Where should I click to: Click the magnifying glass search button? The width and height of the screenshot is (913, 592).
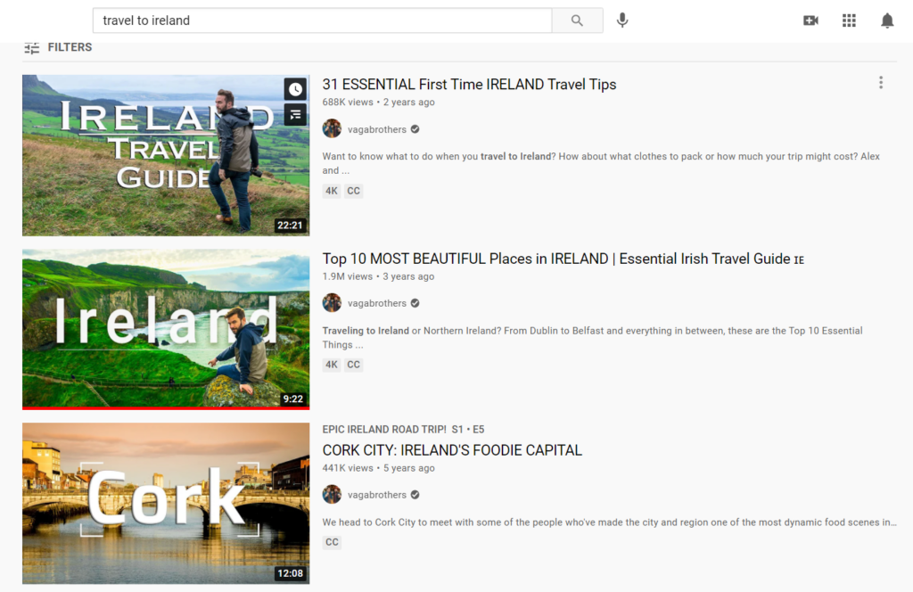(x=577, y=21)
